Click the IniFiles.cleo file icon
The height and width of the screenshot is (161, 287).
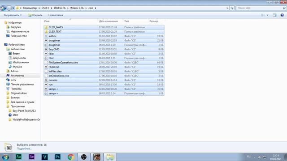tap(46, 72)
